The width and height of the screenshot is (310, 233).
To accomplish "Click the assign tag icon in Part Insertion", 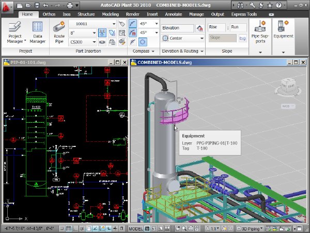I will point(122,24).
